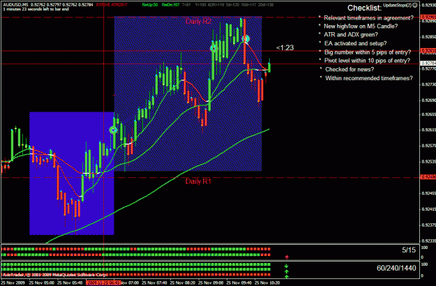Click 'Pivot level within 10 pips of entry?'
436x286 pixels.
click(x=367, y=61)
